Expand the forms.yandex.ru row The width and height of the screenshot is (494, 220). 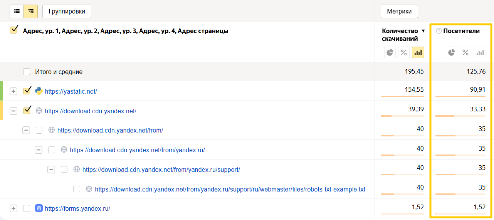tap(13, 208)
